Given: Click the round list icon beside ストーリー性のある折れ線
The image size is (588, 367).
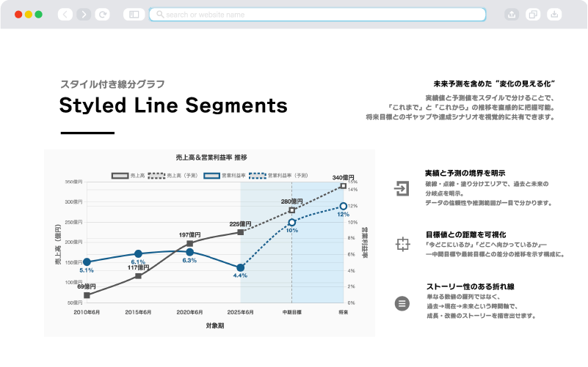Looking at the screenshot, I should pos(401,302).
